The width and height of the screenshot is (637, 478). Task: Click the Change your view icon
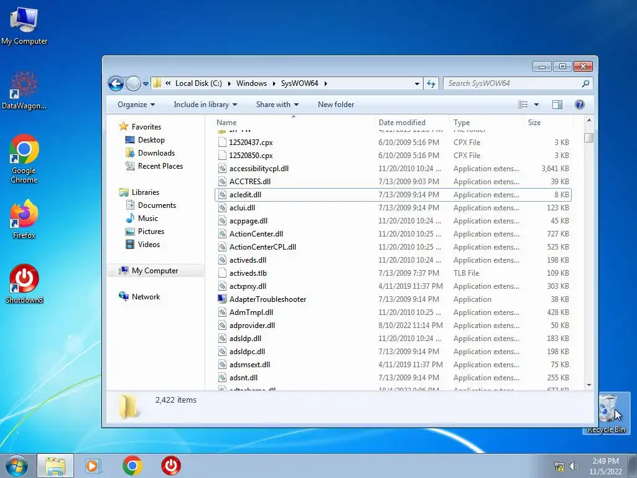[523, 105]
